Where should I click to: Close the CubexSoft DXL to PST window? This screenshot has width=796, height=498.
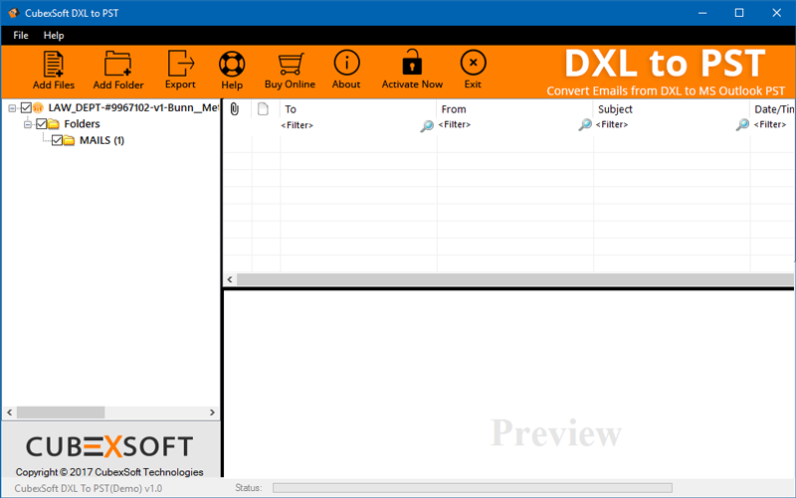pos(776,13)
